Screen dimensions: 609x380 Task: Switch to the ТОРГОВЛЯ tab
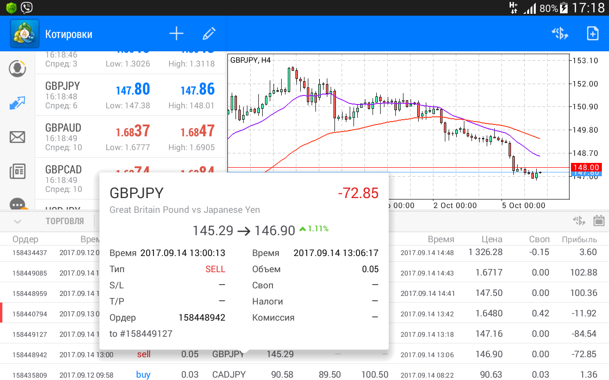[x=65, y=221]
